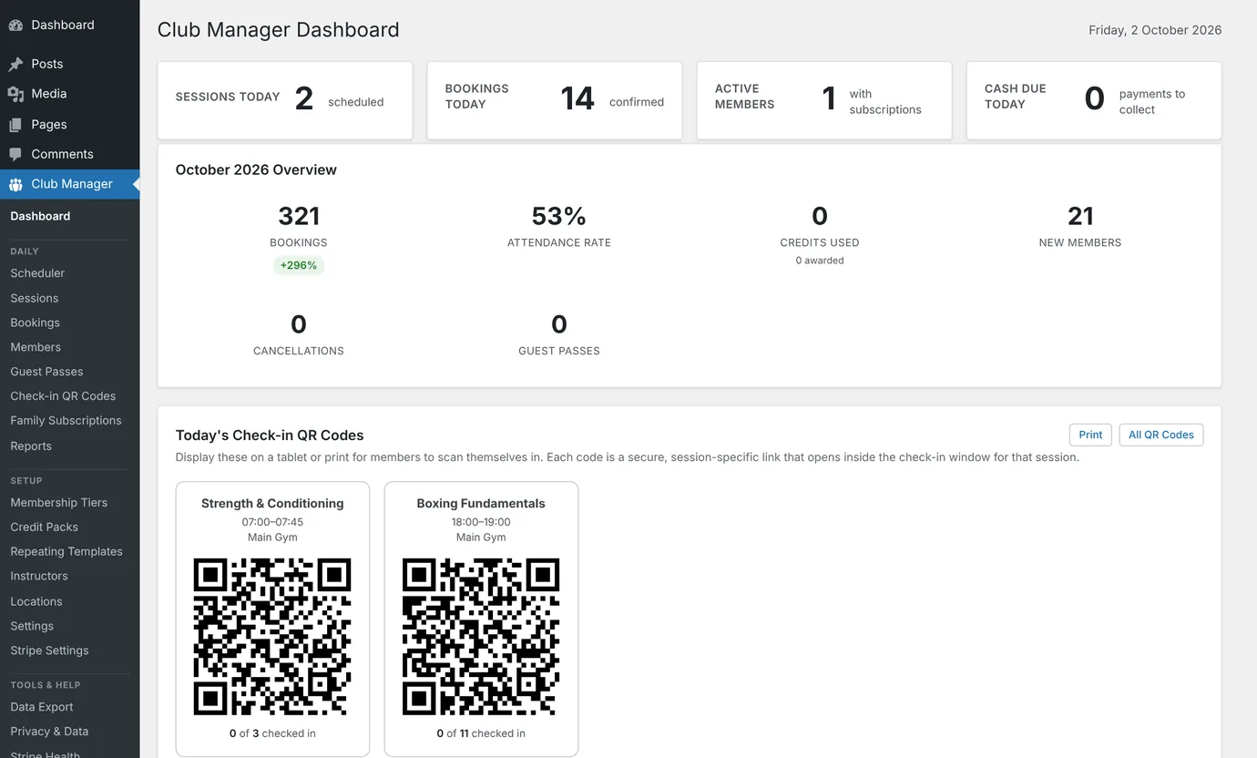Go to Sessions in sidebar
1257x758 pixels.
[x=35, y=298]
